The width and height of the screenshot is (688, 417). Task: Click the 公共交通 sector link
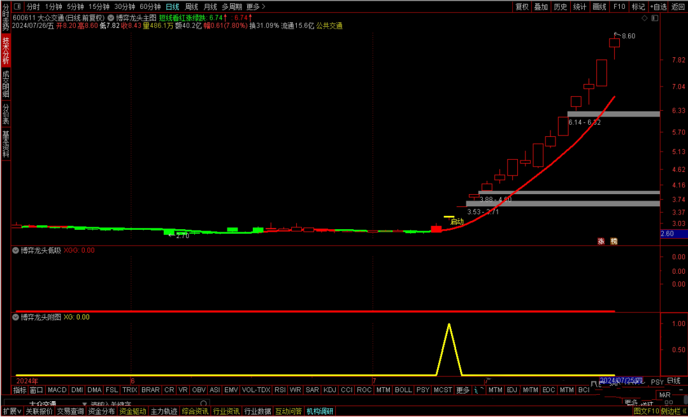pos(329,26)
